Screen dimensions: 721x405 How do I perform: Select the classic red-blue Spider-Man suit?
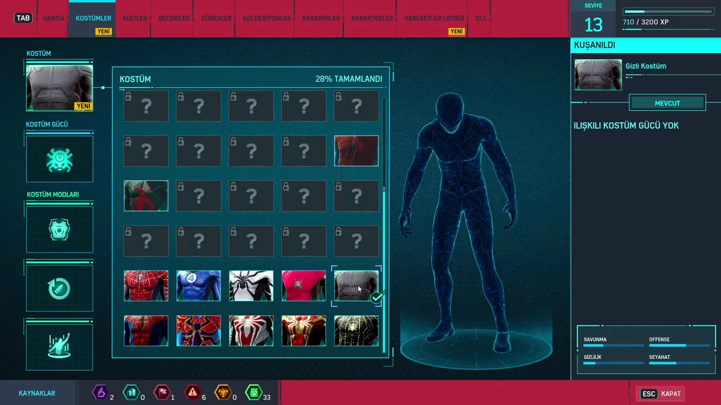pos(146,286)
